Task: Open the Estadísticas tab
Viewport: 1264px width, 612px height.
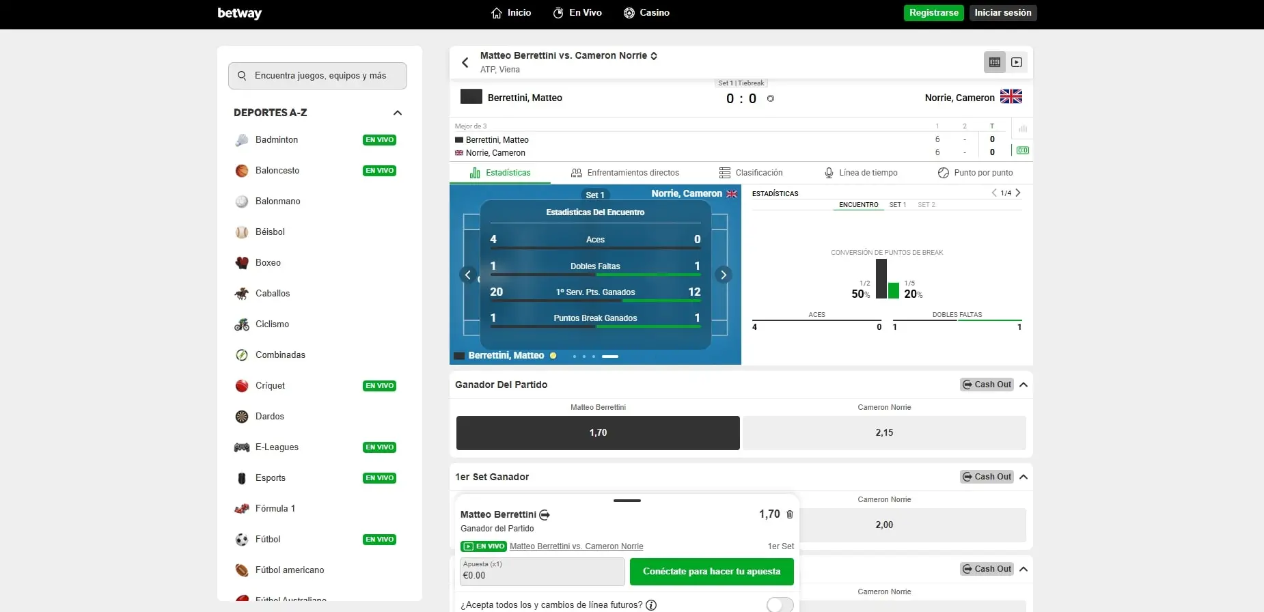Action: tap(500, 173)
